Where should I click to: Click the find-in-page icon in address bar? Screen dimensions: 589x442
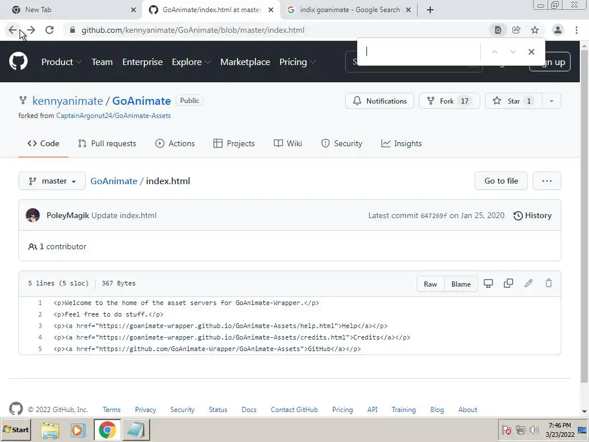(x=498, y=30)
